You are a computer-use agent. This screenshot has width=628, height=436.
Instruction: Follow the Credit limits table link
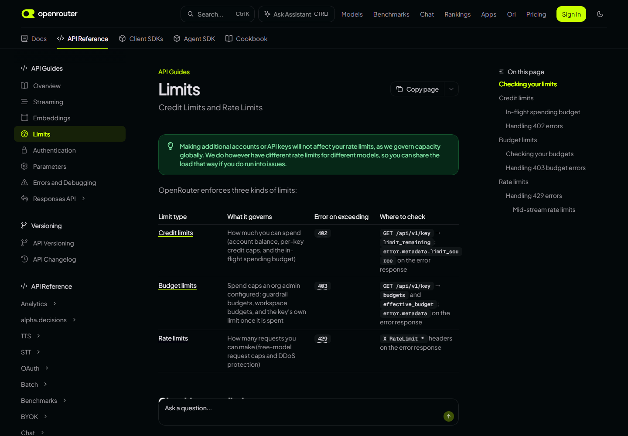(x=176, y=233)
